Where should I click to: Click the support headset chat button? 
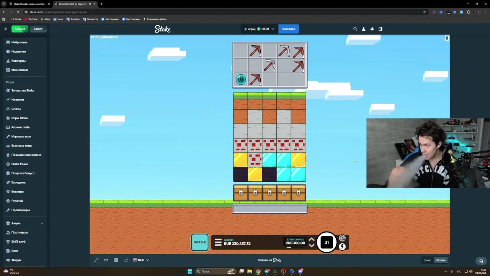[481, 261]
